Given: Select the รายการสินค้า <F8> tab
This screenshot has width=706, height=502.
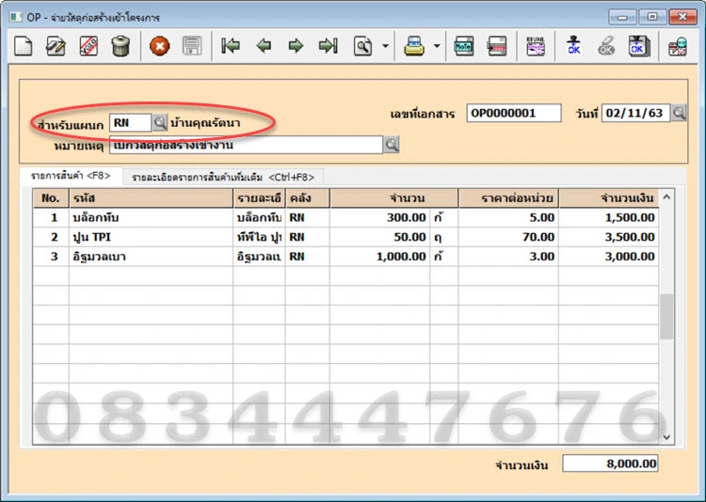Looking at the screenshot, I should (71, 176).
